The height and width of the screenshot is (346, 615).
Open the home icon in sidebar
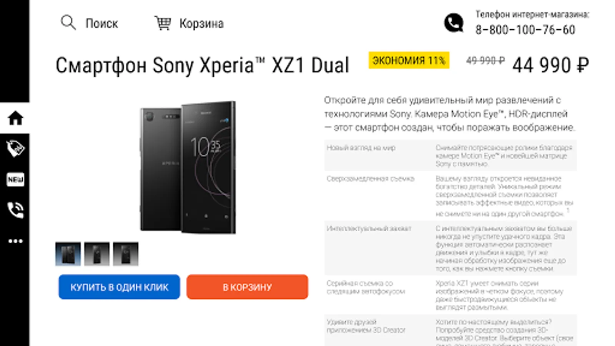[x=15, y=118]
